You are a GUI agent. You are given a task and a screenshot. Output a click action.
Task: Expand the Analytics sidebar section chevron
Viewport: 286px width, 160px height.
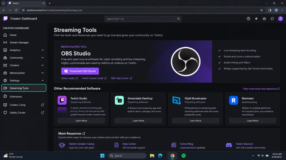42,50
